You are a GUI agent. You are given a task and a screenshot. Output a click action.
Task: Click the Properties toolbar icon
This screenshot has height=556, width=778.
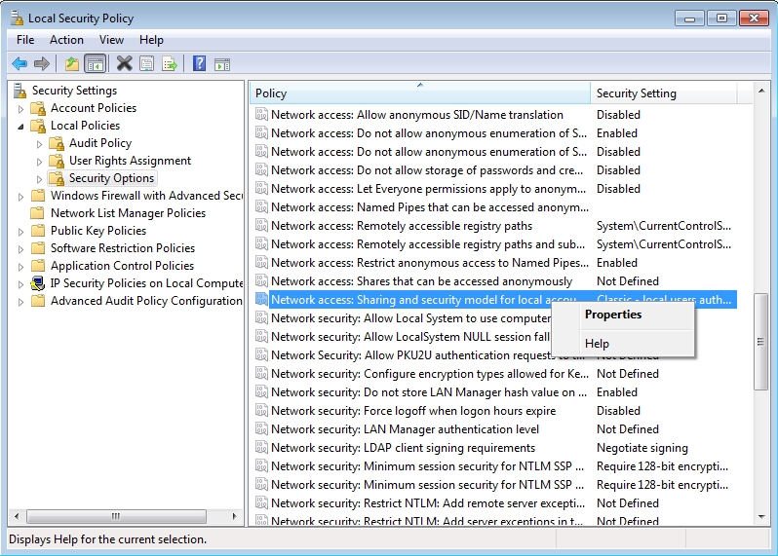pyautogui.click(x=147, y=64)
